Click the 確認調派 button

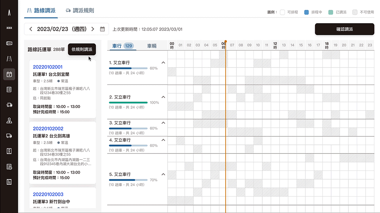(x=344, y=29)
